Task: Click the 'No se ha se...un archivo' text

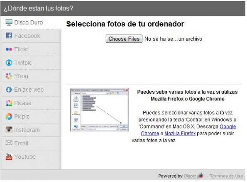Action: coord(173,39)
